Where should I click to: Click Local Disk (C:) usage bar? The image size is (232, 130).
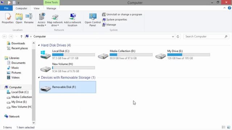[x=74, y=55]
